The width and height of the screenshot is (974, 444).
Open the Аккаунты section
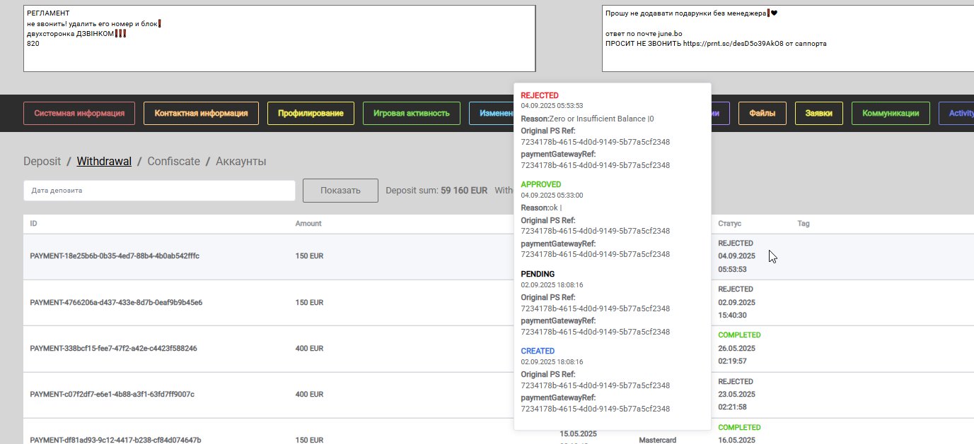241,161
